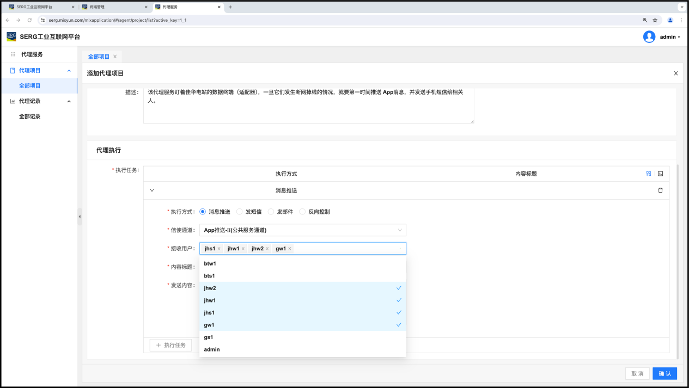Select the 发邮件 radio option
Viewport: 689px width, 388px height.
(x=271, y=212)
